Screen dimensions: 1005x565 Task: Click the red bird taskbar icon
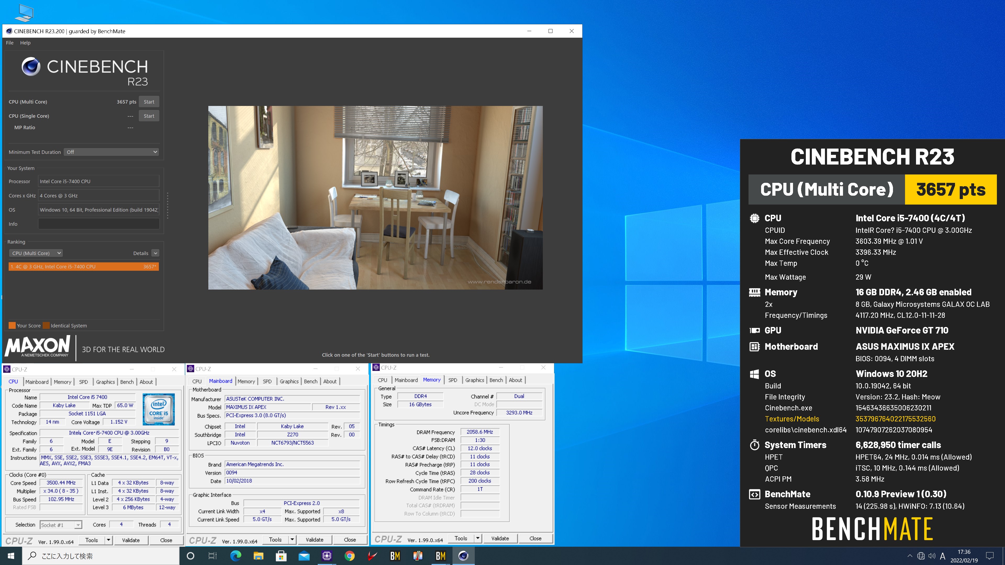tap(372, 556)
